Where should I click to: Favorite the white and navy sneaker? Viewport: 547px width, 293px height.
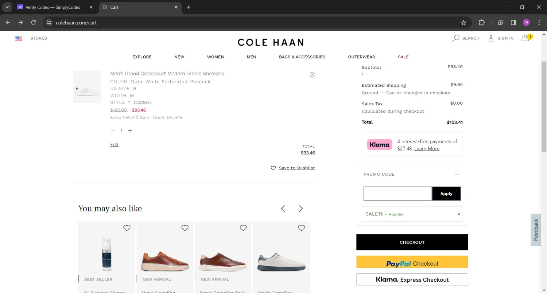pyautogui.click(x=301, y=228)
